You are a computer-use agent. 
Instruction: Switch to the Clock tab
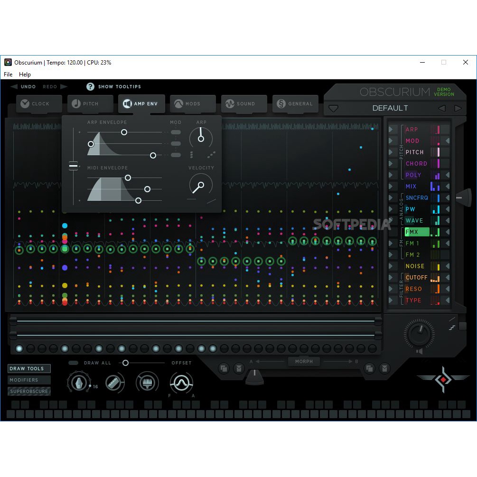[x=39, y=104]
